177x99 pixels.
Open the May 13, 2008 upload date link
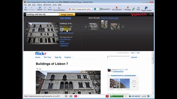[124, 70]
